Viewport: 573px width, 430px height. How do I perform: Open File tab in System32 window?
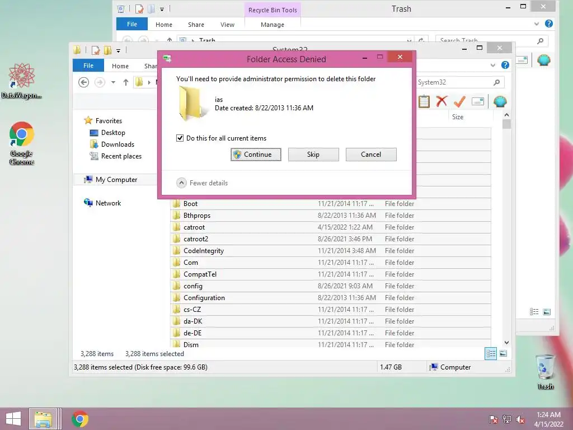[x=88, y=66]
